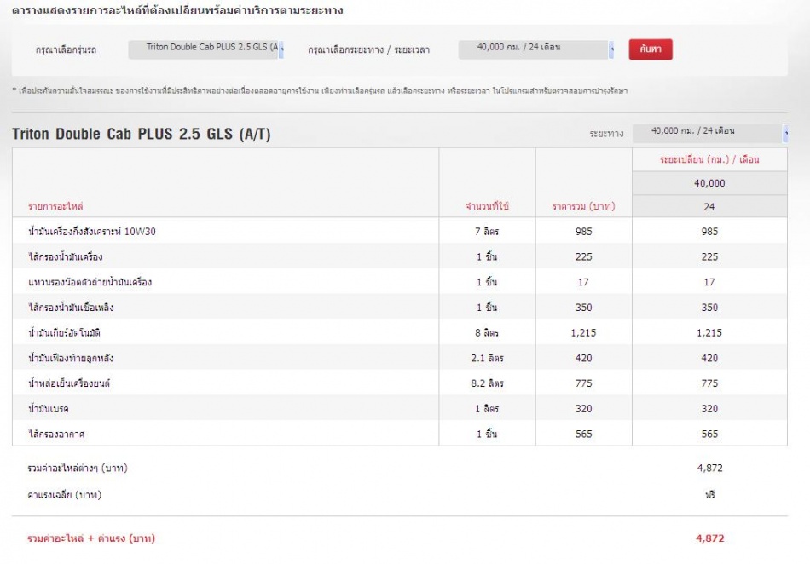Click the 8.2 ลิตร quantity cell
This screenshot has height=564, width=810.
tap(487, 384)
